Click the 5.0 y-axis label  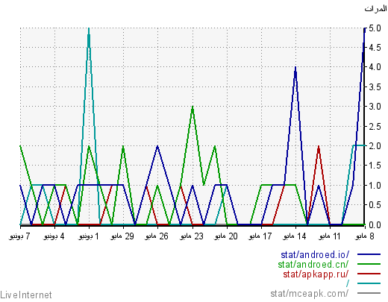click(x=375, y=28)
